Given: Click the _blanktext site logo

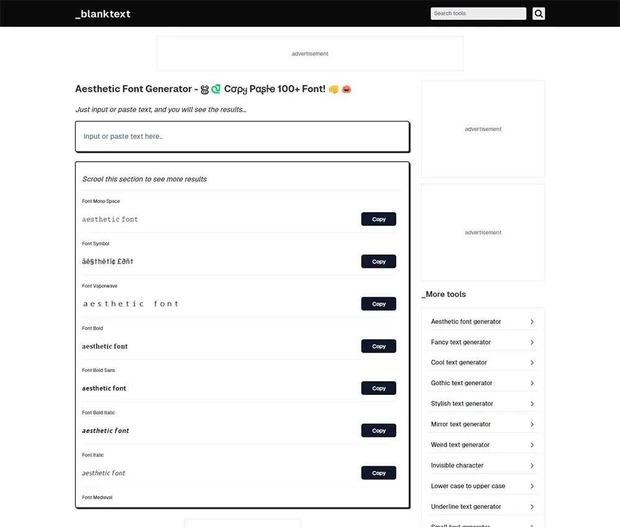Looking at the screenshot, I should click(x=103, y=14).
